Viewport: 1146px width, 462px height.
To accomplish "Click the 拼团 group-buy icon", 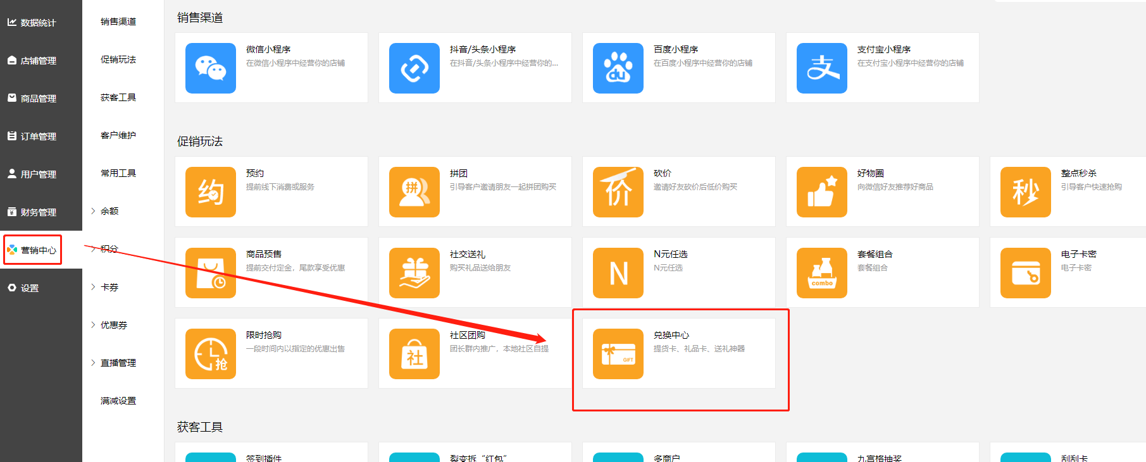I will [x=414, y=192].
